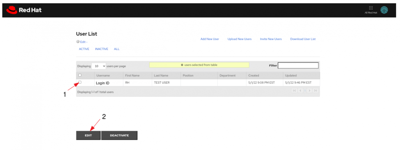The height and width of the screenshot is (150, 400).
Task: Go to first page of users
Action: pos(294,91)
